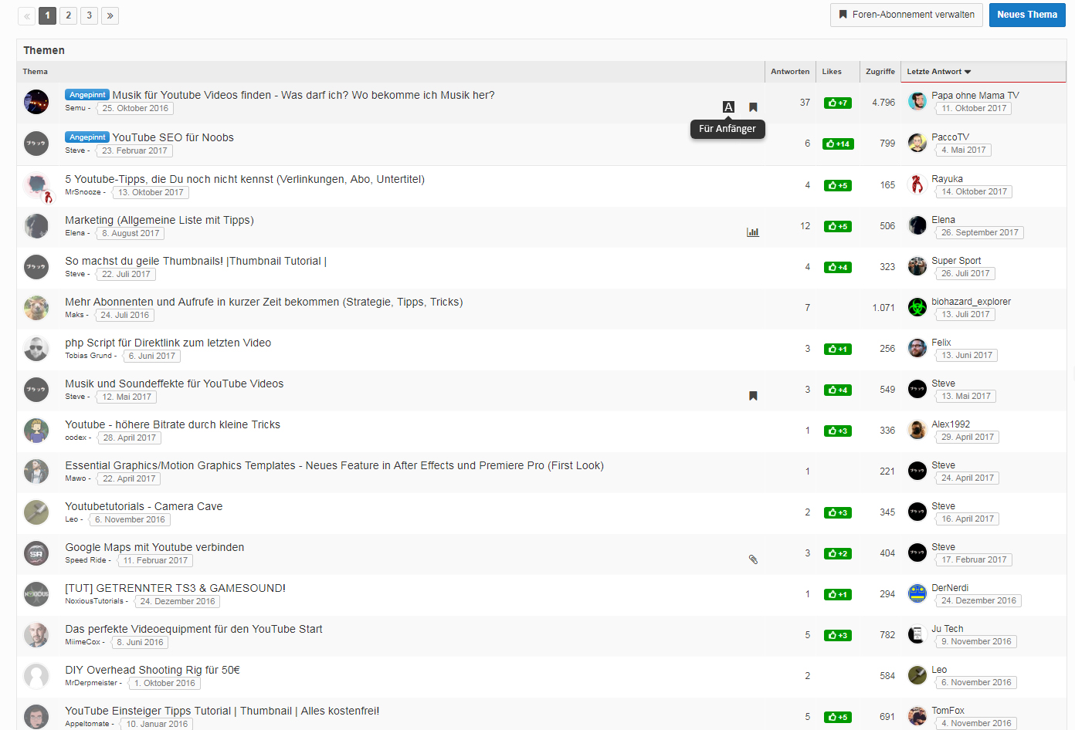Sort by Letzte Antwort column dropdown
This screenshot has height=730, width=1075.
pyautogui.click(x=938, y=72)
